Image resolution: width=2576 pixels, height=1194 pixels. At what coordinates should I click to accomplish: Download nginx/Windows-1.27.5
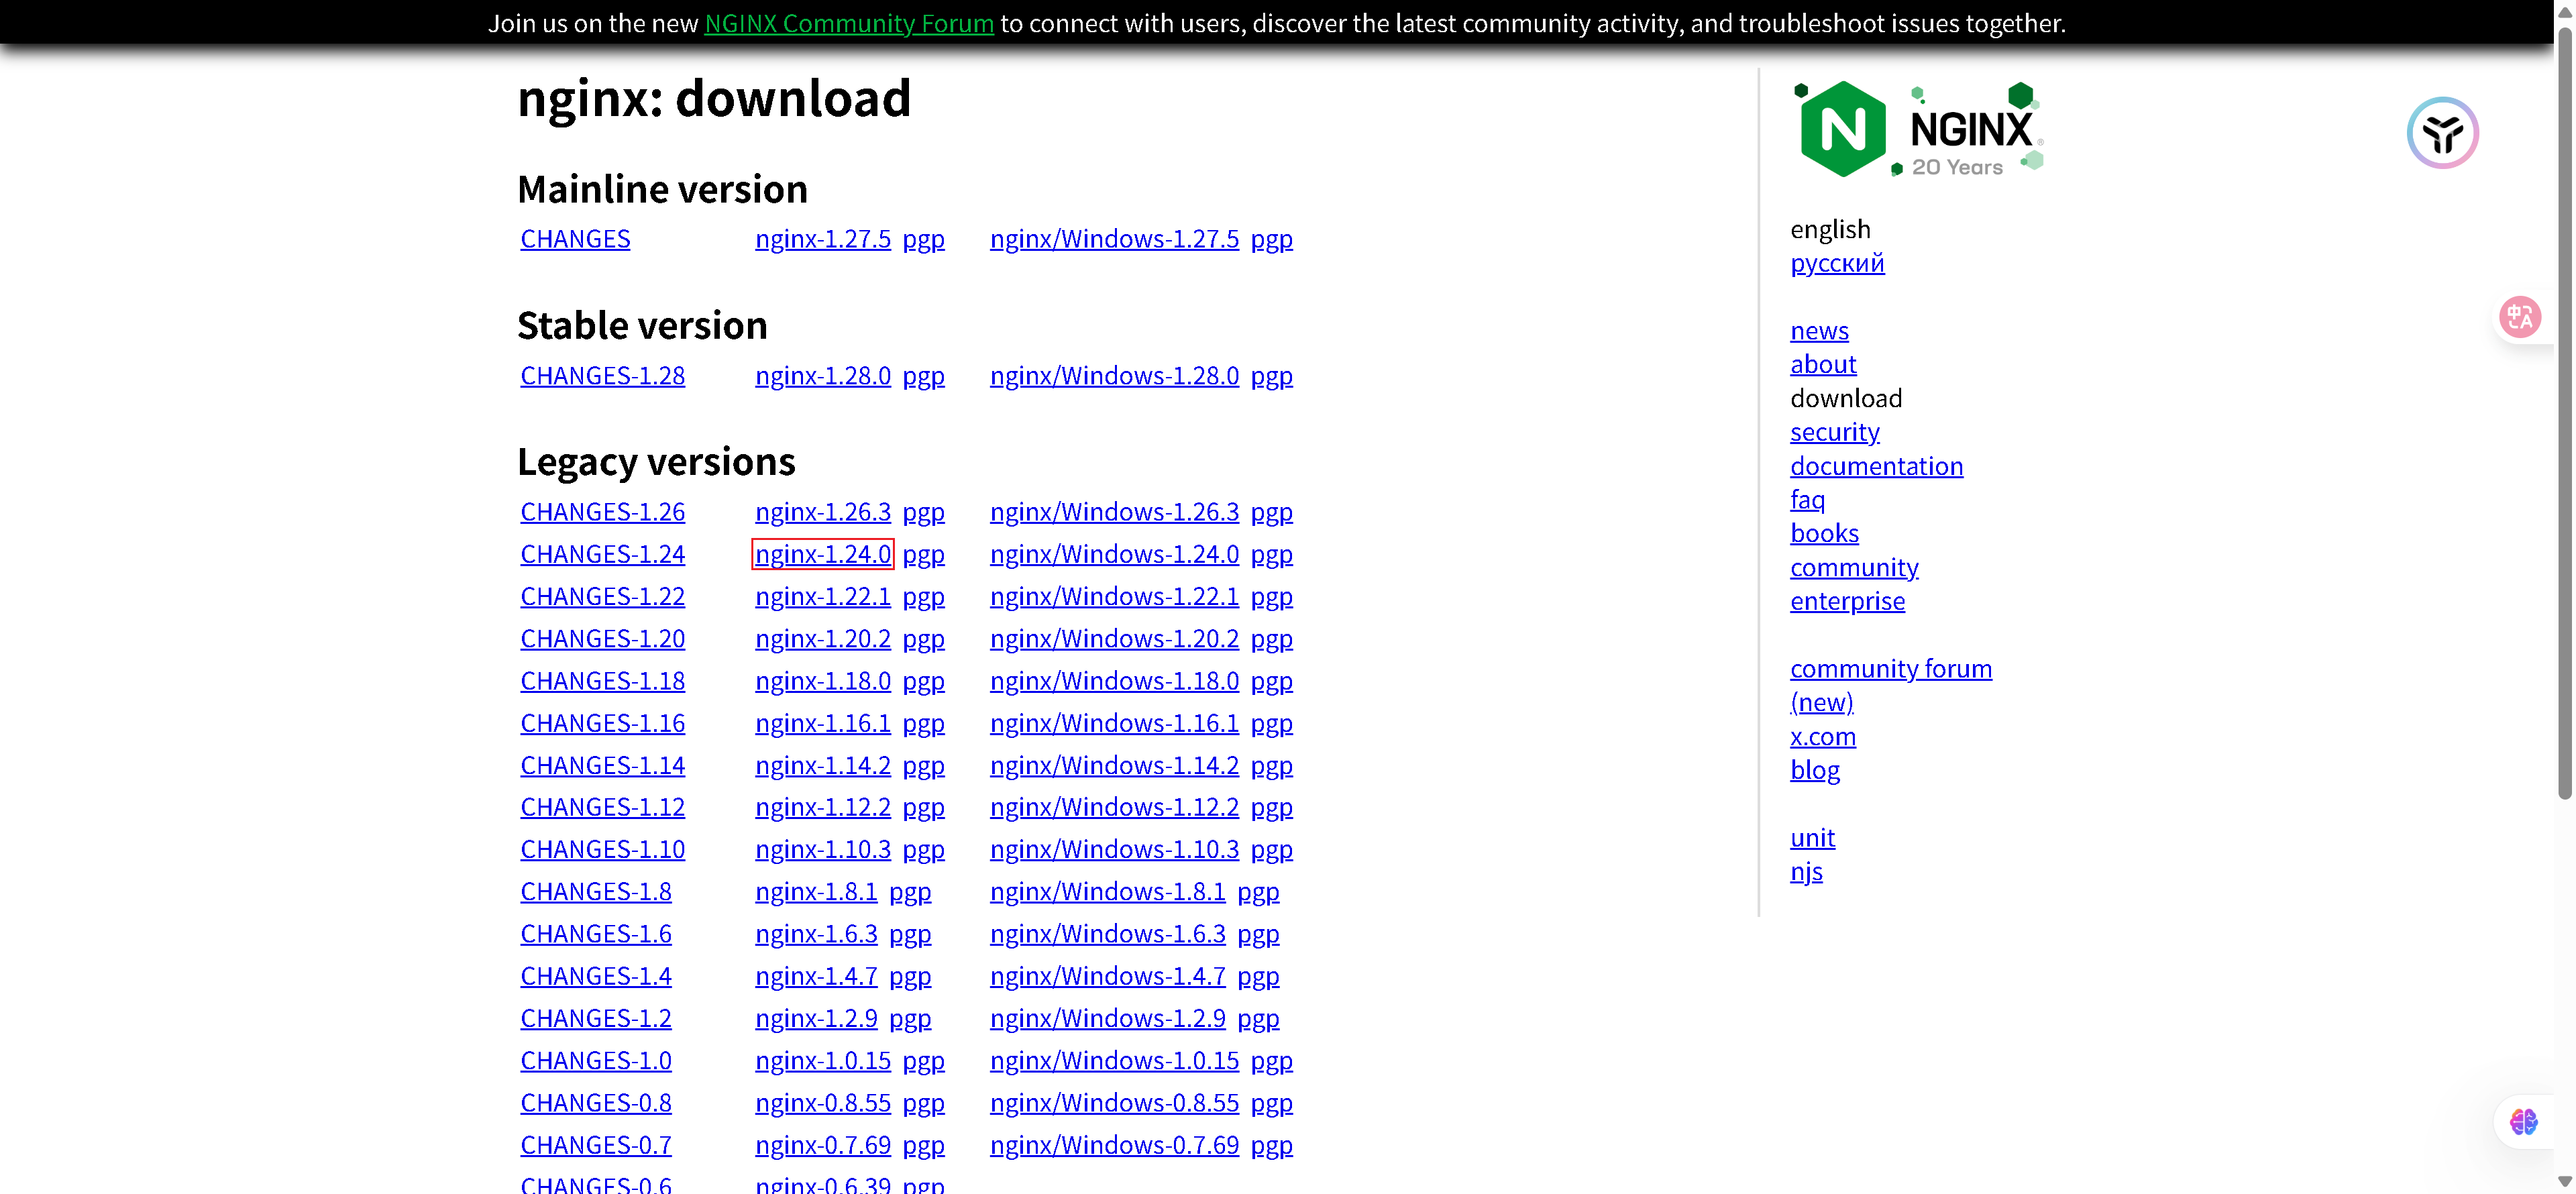point(1114,239)
